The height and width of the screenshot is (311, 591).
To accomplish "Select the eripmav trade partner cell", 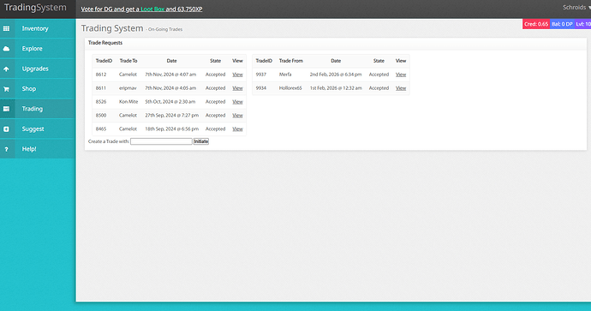I will pos(128,88).
